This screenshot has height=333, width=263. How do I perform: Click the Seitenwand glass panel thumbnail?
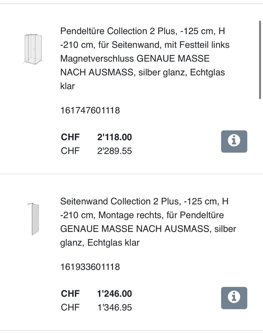pos(33,219)
